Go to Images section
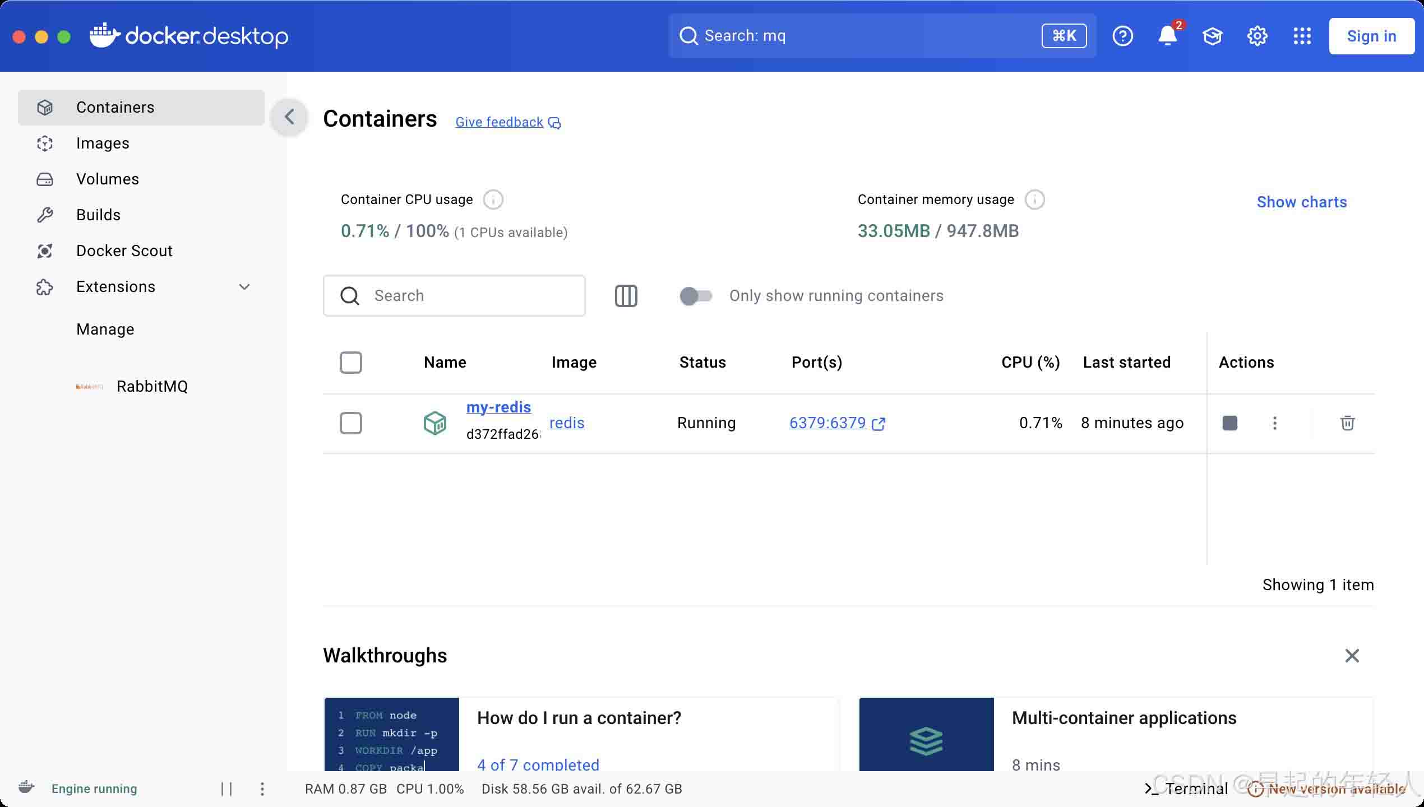Viewport: 1424px width, 807px height. pos(141,143)
